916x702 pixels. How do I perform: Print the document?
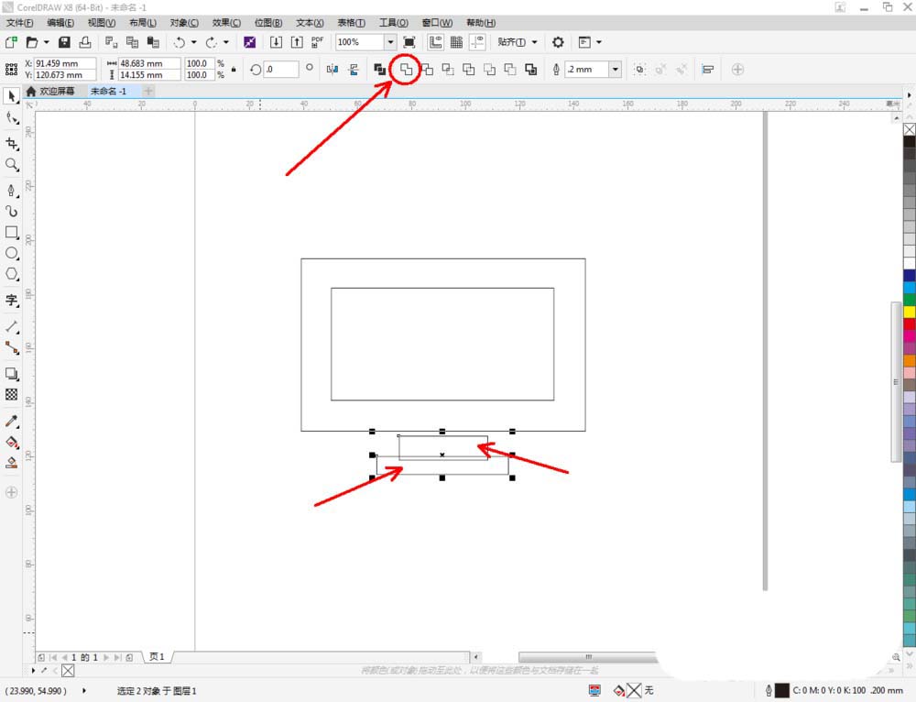[x=85, y=42]
